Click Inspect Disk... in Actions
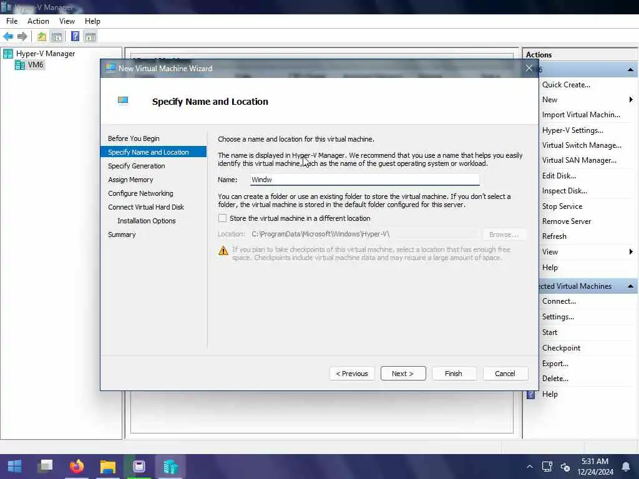639x479 pixels. (x=564, y=191)
